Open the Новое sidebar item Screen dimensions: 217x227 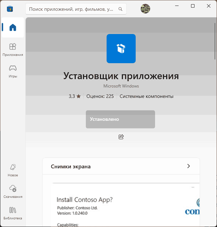pos(13,170)
